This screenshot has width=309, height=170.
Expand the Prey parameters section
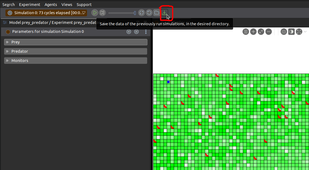point(76,42)
